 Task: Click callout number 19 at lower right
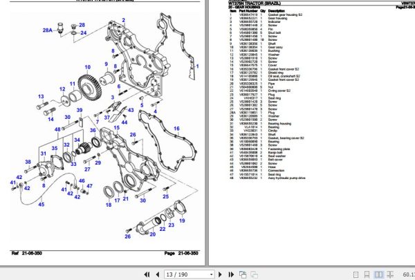182,221
